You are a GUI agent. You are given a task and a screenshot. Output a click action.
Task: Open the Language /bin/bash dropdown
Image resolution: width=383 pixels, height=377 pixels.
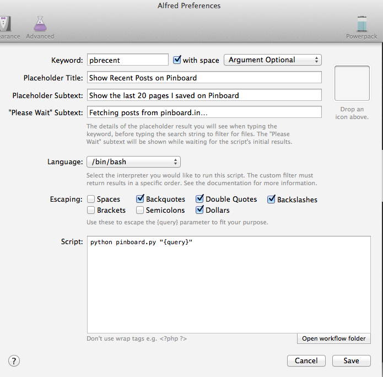click(x=133, y=161)
